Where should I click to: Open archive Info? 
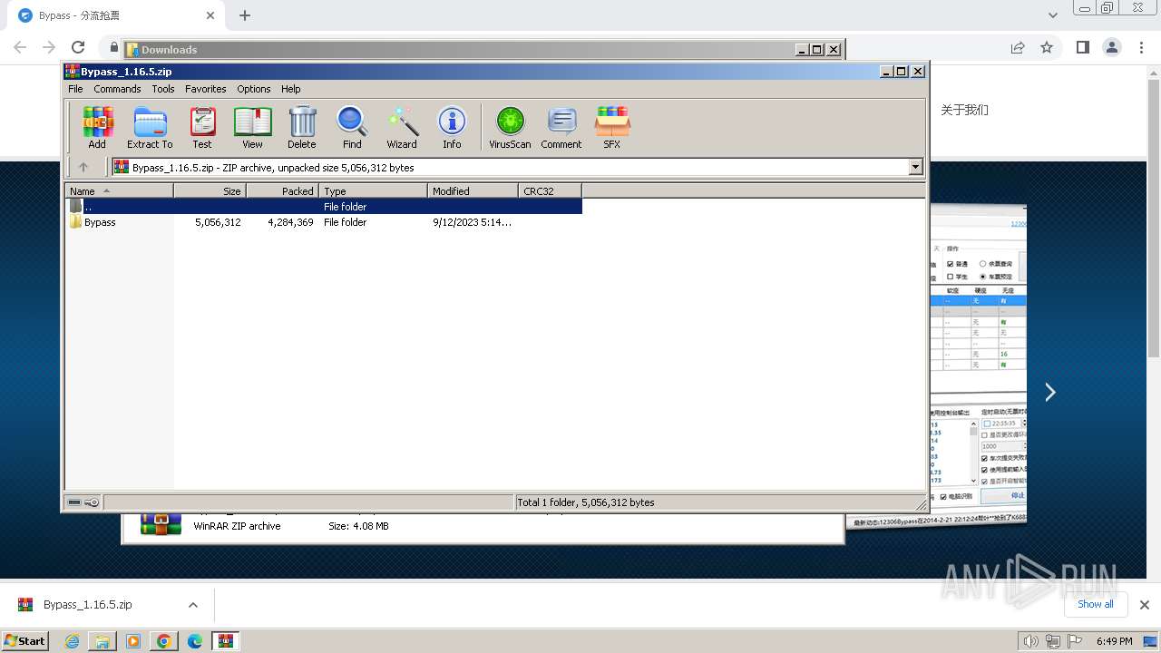[x=452, y=127]
